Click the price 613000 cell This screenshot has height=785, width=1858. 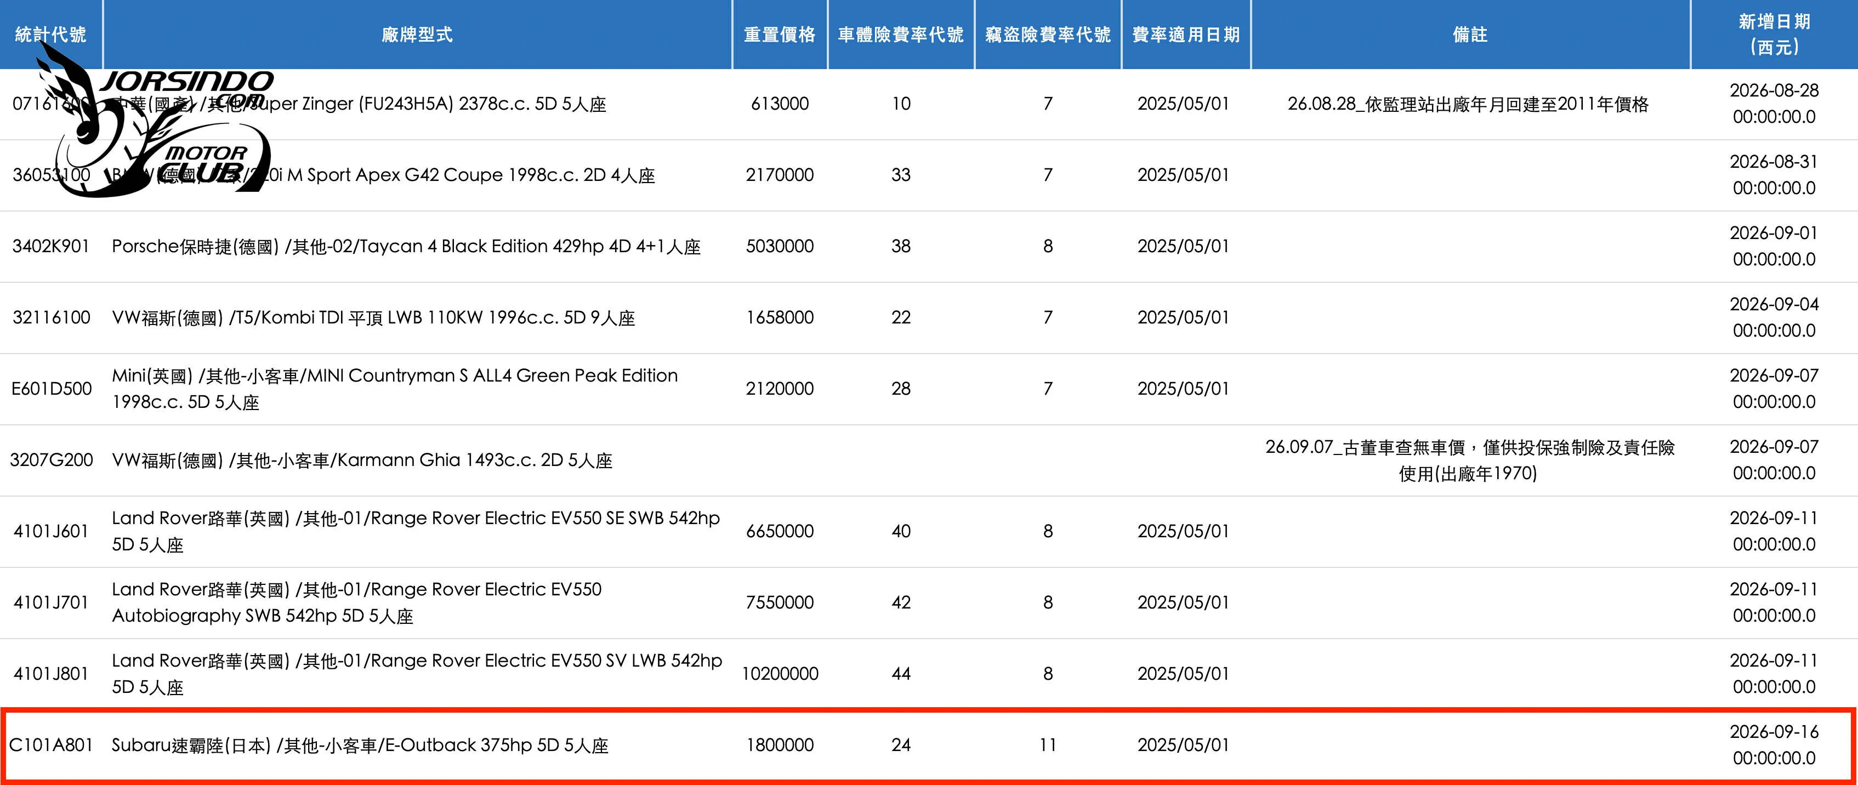[780, 104]
